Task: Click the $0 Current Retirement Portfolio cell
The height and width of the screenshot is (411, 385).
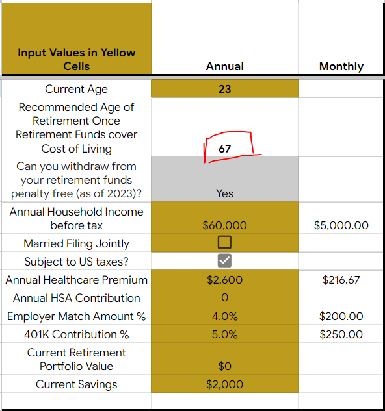Action: click(225, 358)
